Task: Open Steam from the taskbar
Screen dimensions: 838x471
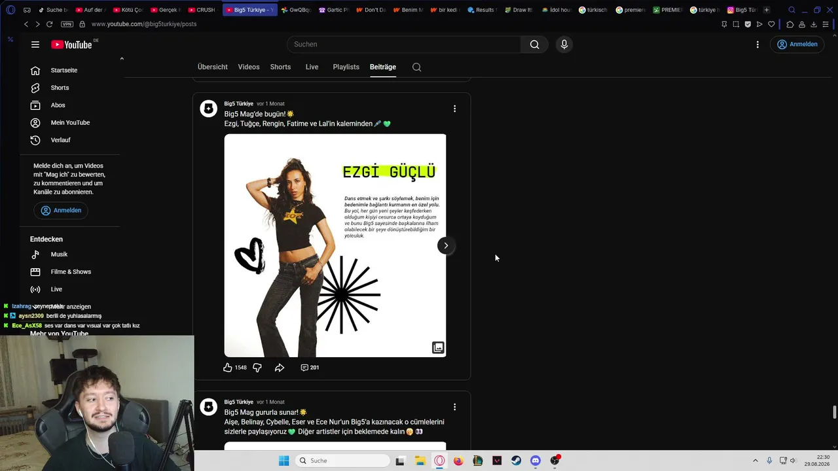Action: (516, 461)
